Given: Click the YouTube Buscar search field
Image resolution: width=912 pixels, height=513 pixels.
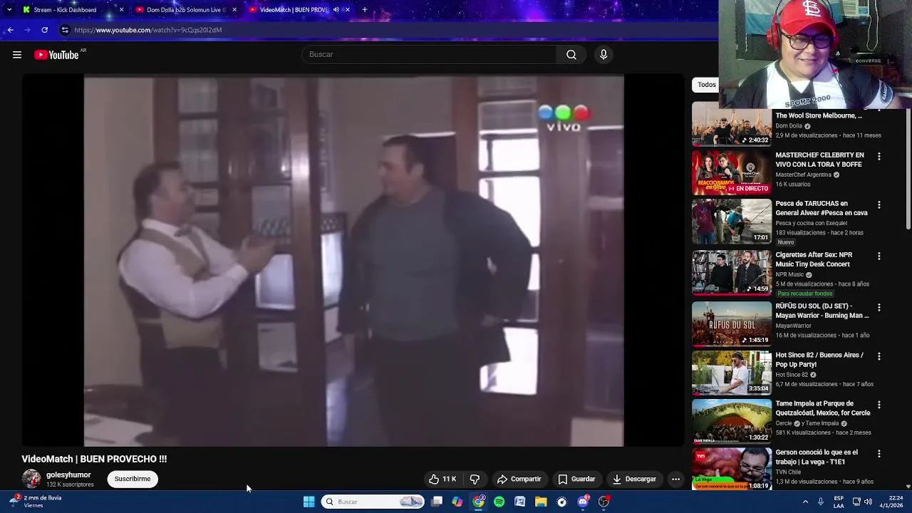Looking at the screenshot, I should click(430, 55).
